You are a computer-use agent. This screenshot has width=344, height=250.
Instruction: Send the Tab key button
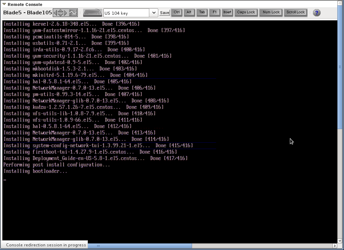(202, 12)
